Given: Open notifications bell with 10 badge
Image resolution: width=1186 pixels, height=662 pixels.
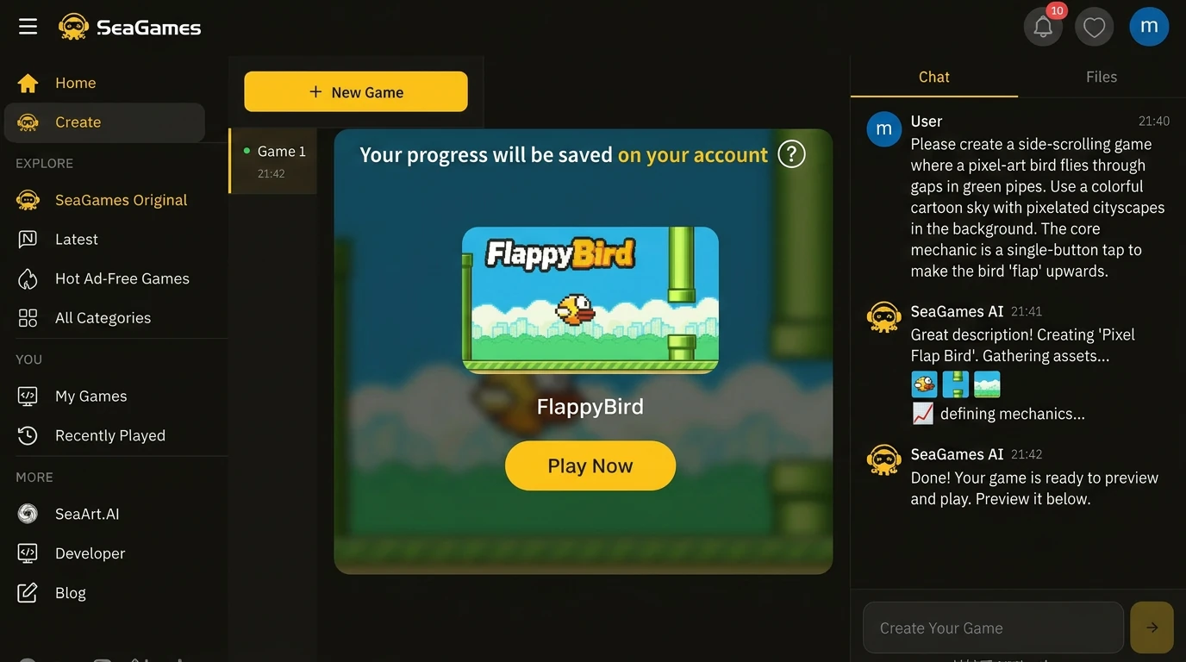Looking at the screenshot, I should tap(1043, 27).
